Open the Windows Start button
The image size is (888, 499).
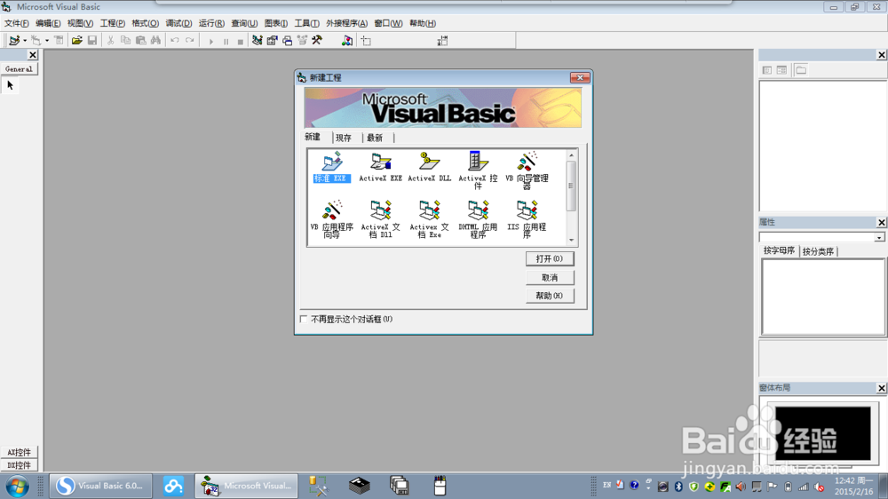[x=17, y=486]
